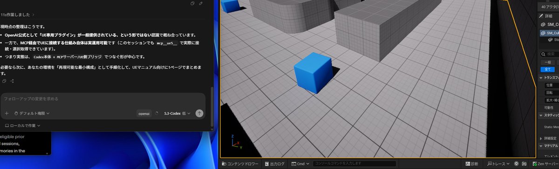Viewport: 559px width, 169px height.
Task: Click the copy icon at top of Codex panel
Action: [x=192, y=3]
